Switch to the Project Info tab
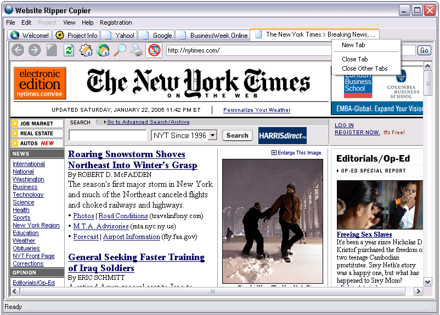Viewport: 440px width, 315px height. [x=76, y=36]
